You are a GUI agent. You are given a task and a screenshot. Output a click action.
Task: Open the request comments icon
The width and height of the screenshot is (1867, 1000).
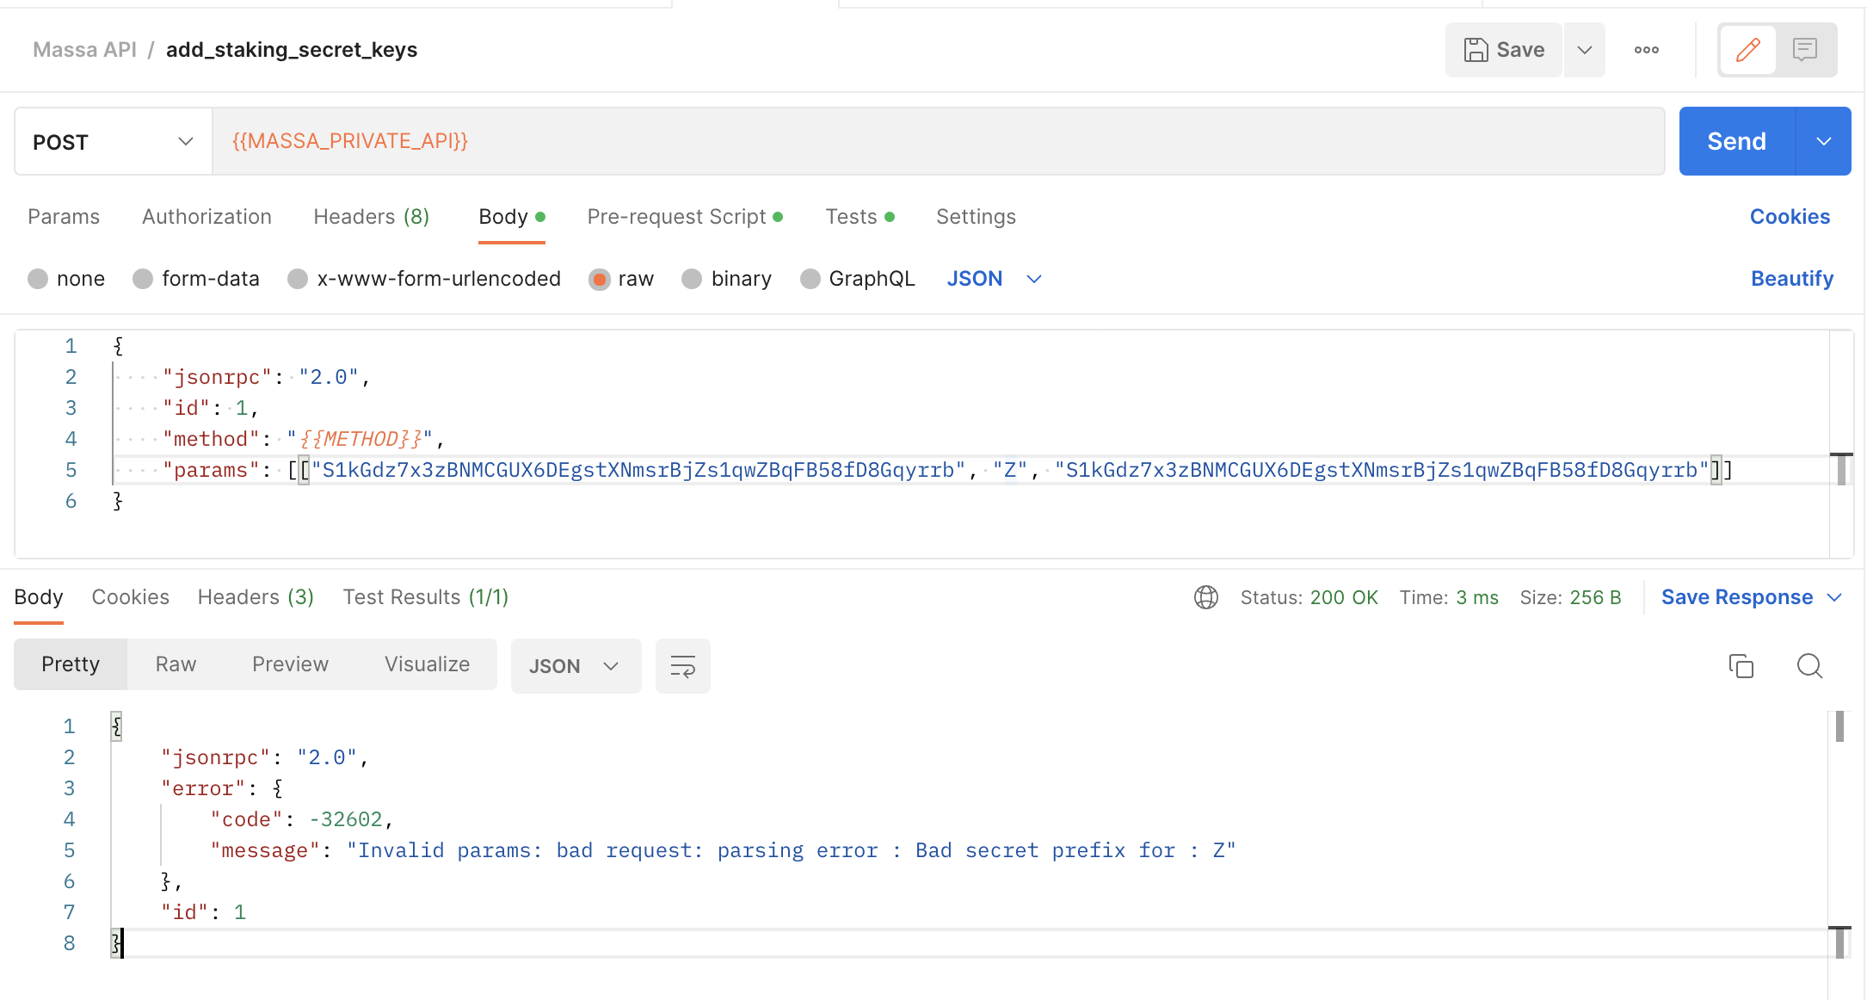coord(1804,49)
